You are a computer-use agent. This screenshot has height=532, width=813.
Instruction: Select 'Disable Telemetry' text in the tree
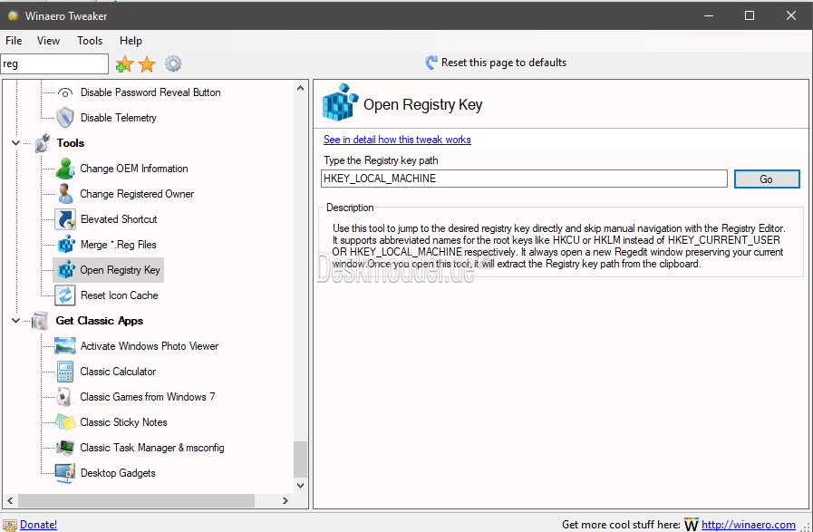click(118, 118)
